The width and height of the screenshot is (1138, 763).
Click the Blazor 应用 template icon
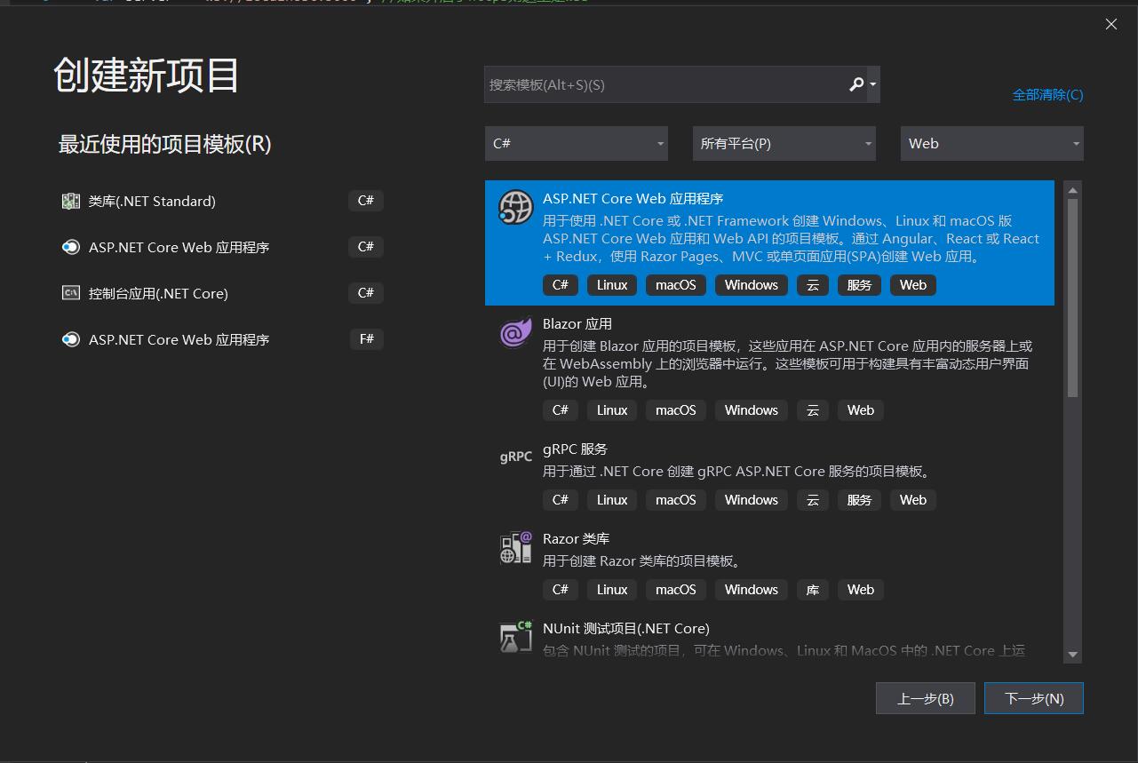click(515, 333)
